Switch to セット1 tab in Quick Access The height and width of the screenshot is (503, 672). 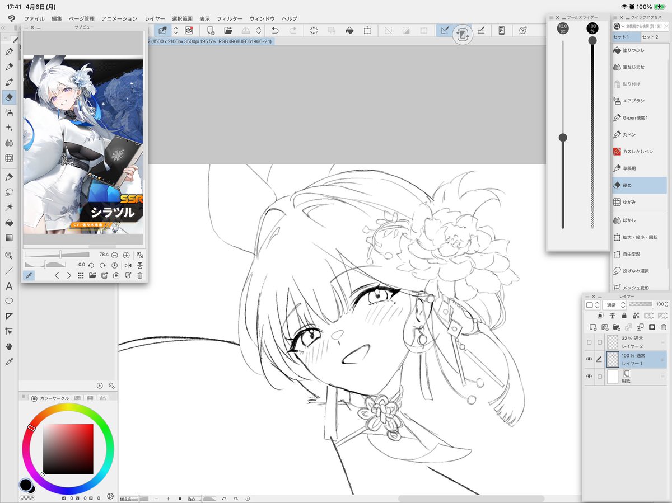click(626, 37)
